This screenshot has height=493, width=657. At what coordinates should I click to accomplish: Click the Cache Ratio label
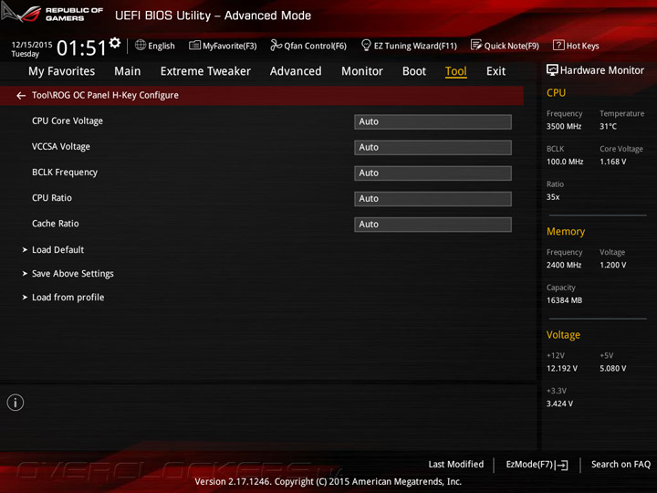pyautogui.click(x=56, y=224)
